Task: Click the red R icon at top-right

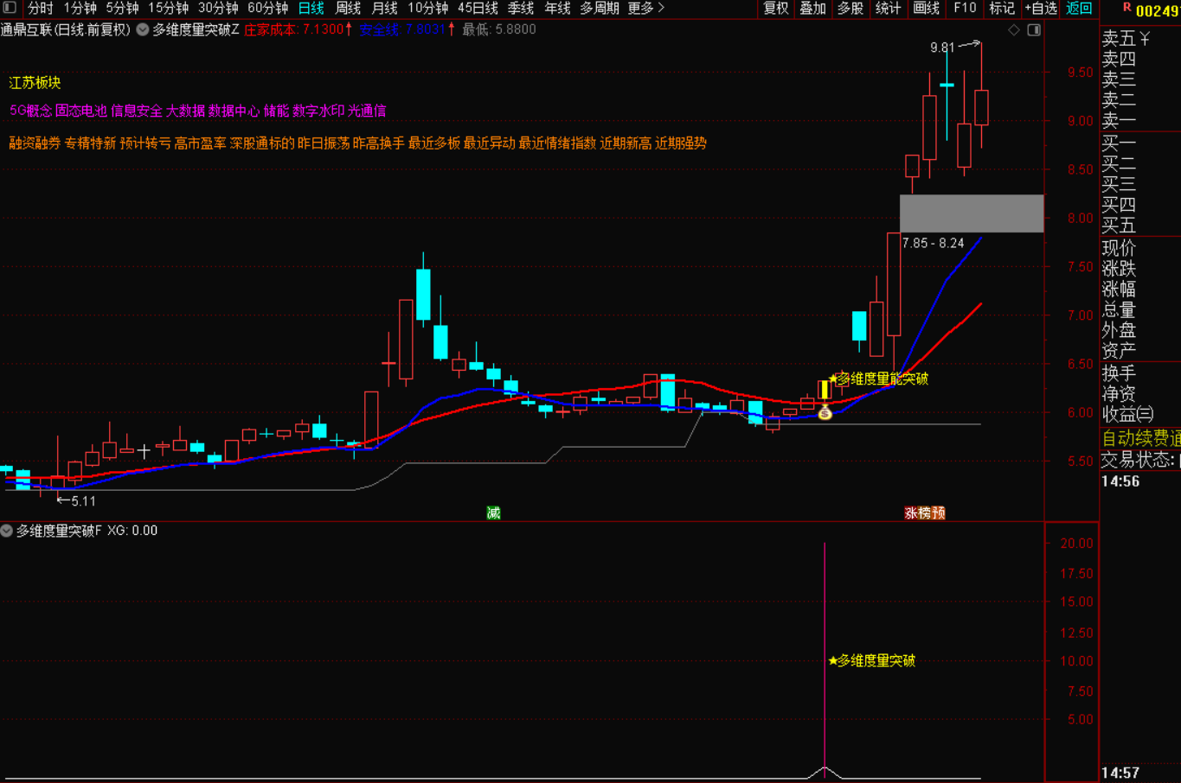Action: pyautogui.click(x=1127, y=8)
